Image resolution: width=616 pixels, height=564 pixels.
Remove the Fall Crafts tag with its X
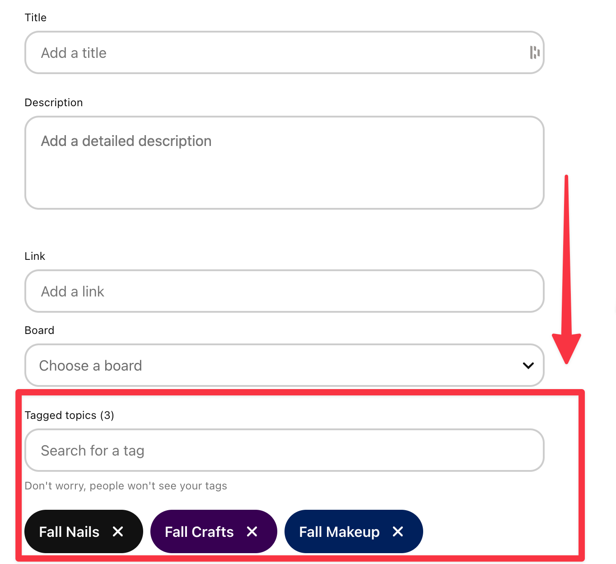click(252, 531)
